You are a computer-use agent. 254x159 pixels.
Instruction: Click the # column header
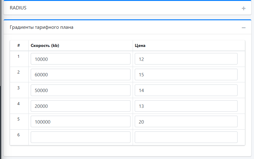click(19, 45)
